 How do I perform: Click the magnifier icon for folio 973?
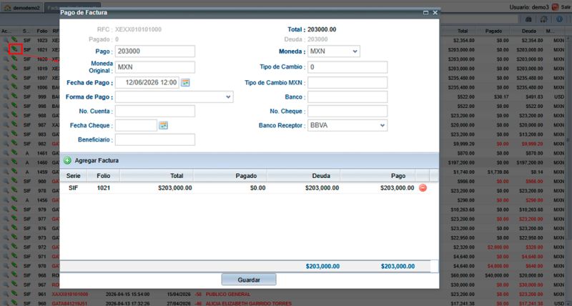(x=6, y=238)
